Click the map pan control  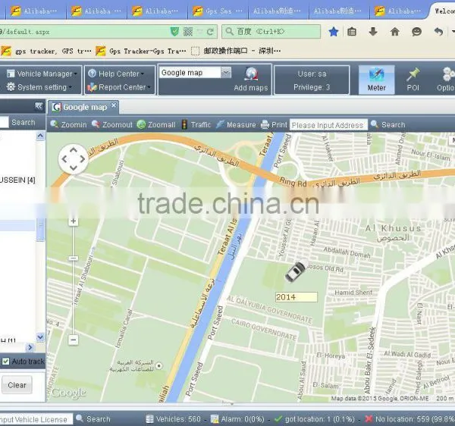pos(73,159)
